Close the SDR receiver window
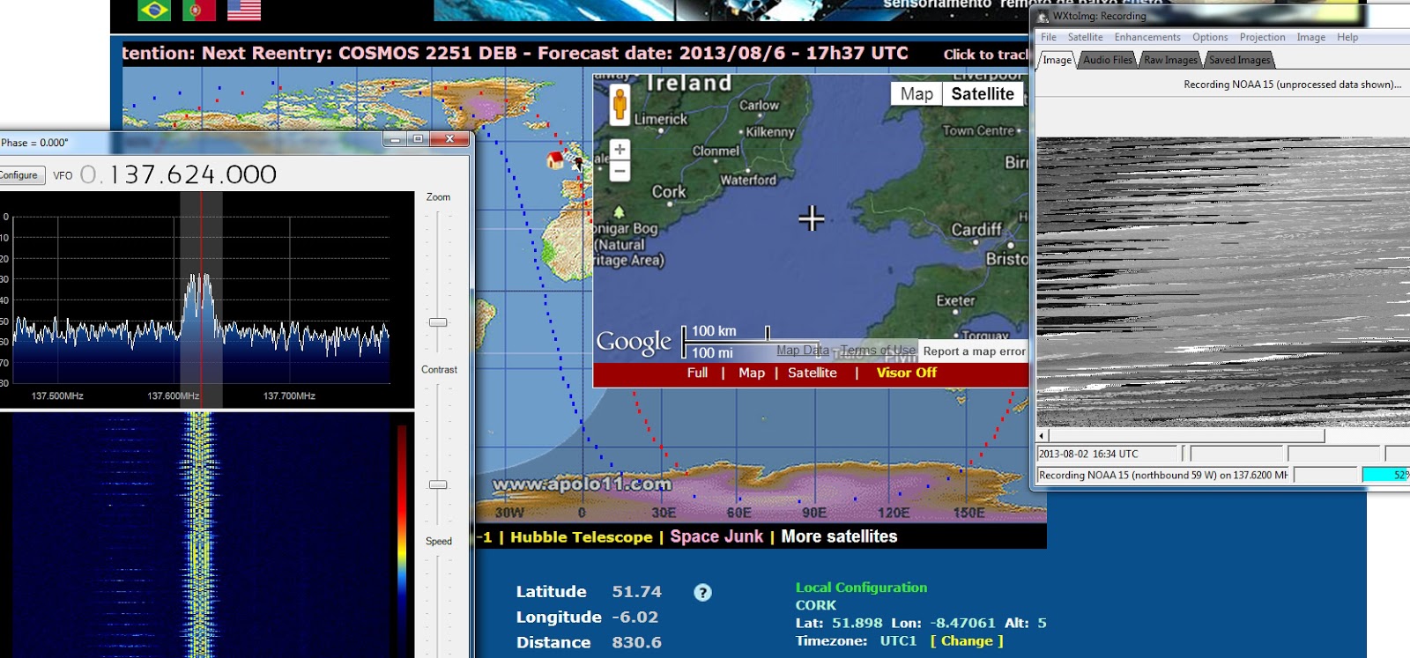Screen dimensions: 1410x658 click(x=449, y=139)
